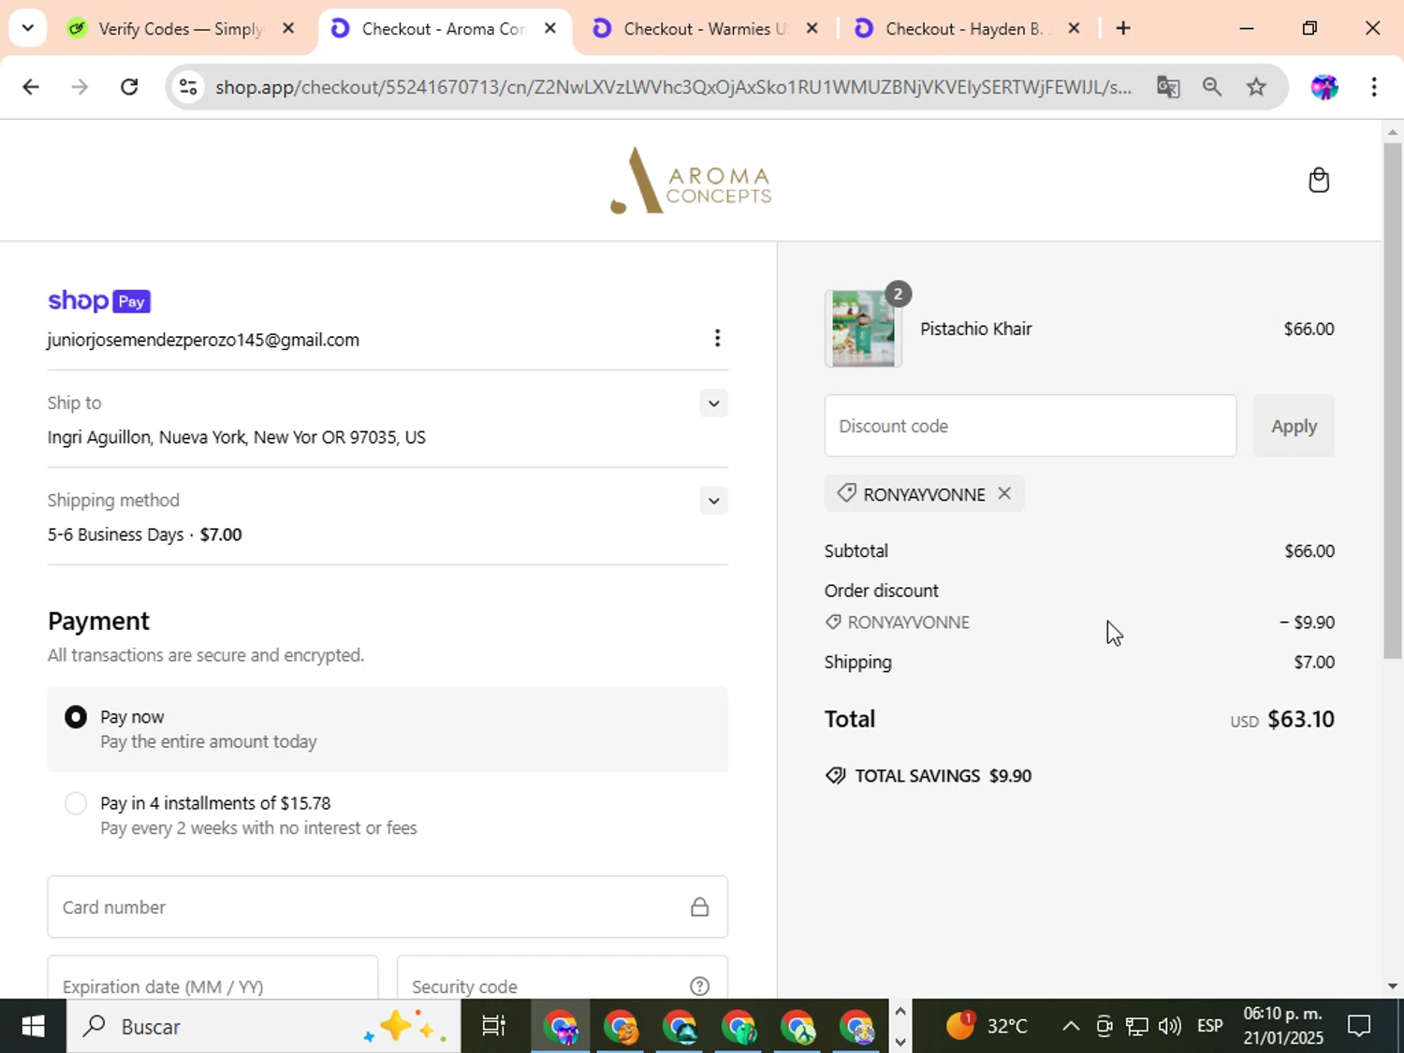Close the Checkout - Hayden tab
The width and height of the screenshot is (1404, 1053).
[1075, 28]
